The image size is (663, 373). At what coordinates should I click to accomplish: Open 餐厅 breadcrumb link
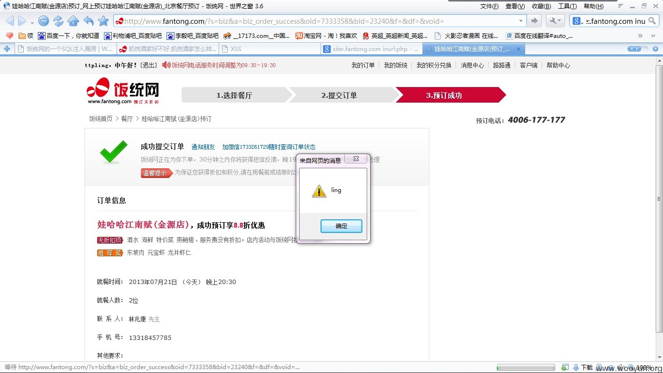tap(127, 119)
